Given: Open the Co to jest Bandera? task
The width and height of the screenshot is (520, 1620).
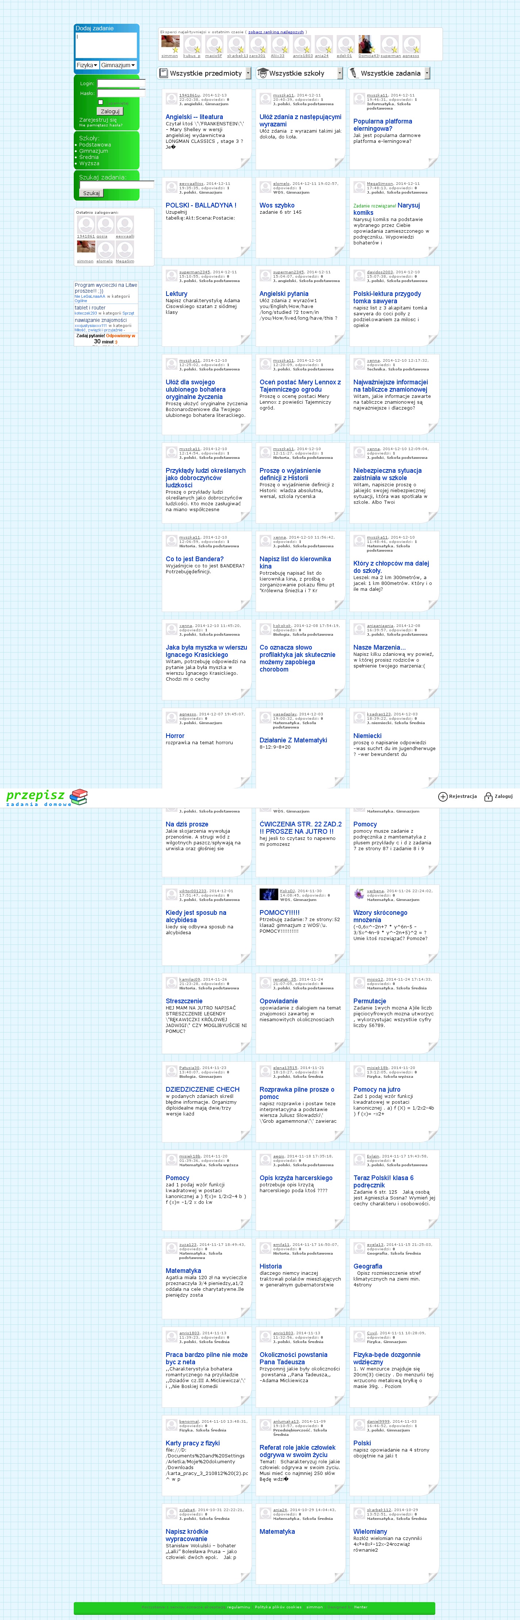Looking at the screenshot, I should [194, 558].
